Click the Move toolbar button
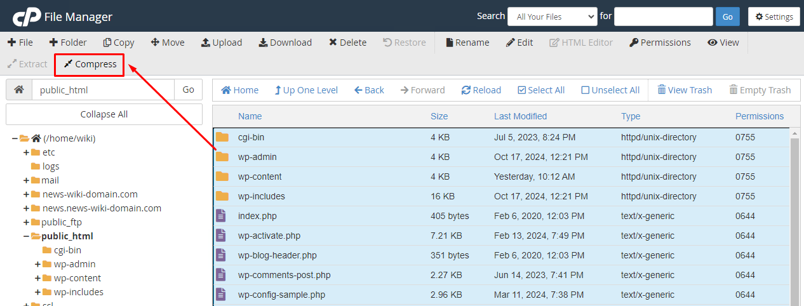This screenshot has height=306, width=804. coord(168,43)
